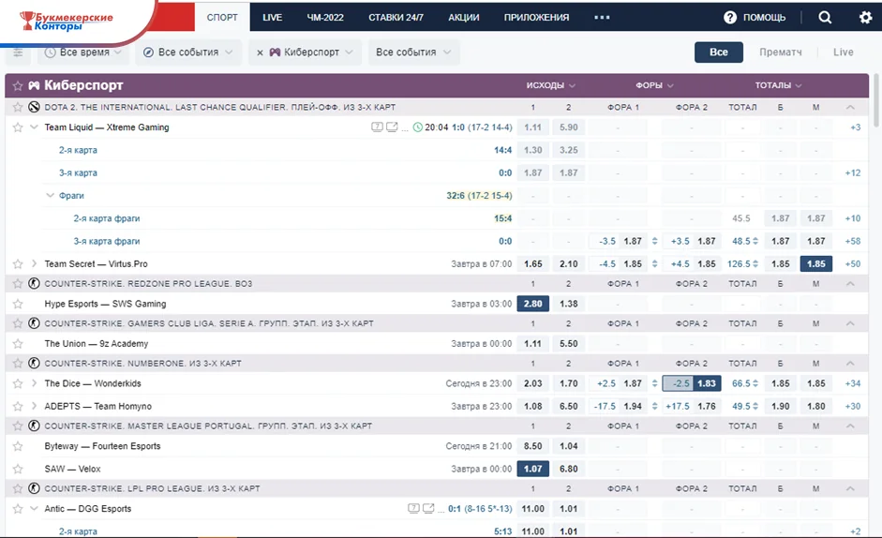Open the Тоталы column dropdown
882x538 pixels.
click(779, 85)
